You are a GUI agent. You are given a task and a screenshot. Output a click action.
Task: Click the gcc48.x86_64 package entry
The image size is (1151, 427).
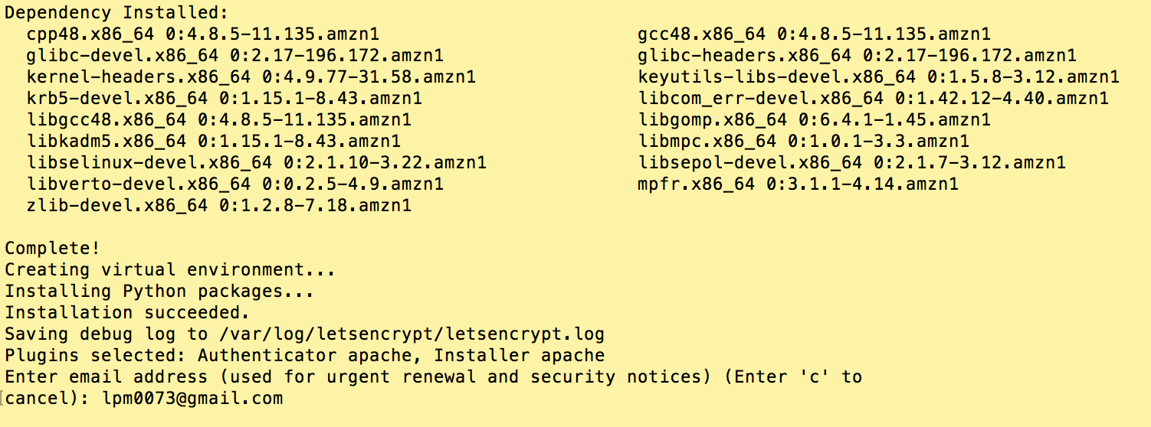click(814, 34)
